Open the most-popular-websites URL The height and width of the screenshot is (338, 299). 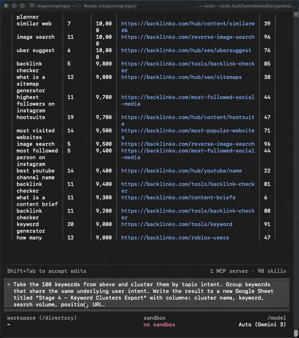tap(188, 134)
